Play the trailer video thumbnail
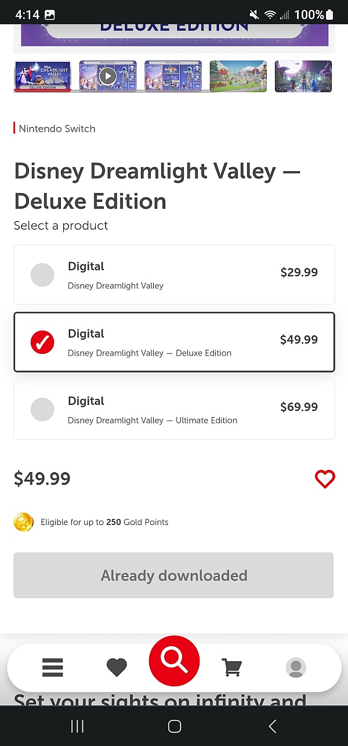Screen dimensions: 348x746 pos(108,76)
